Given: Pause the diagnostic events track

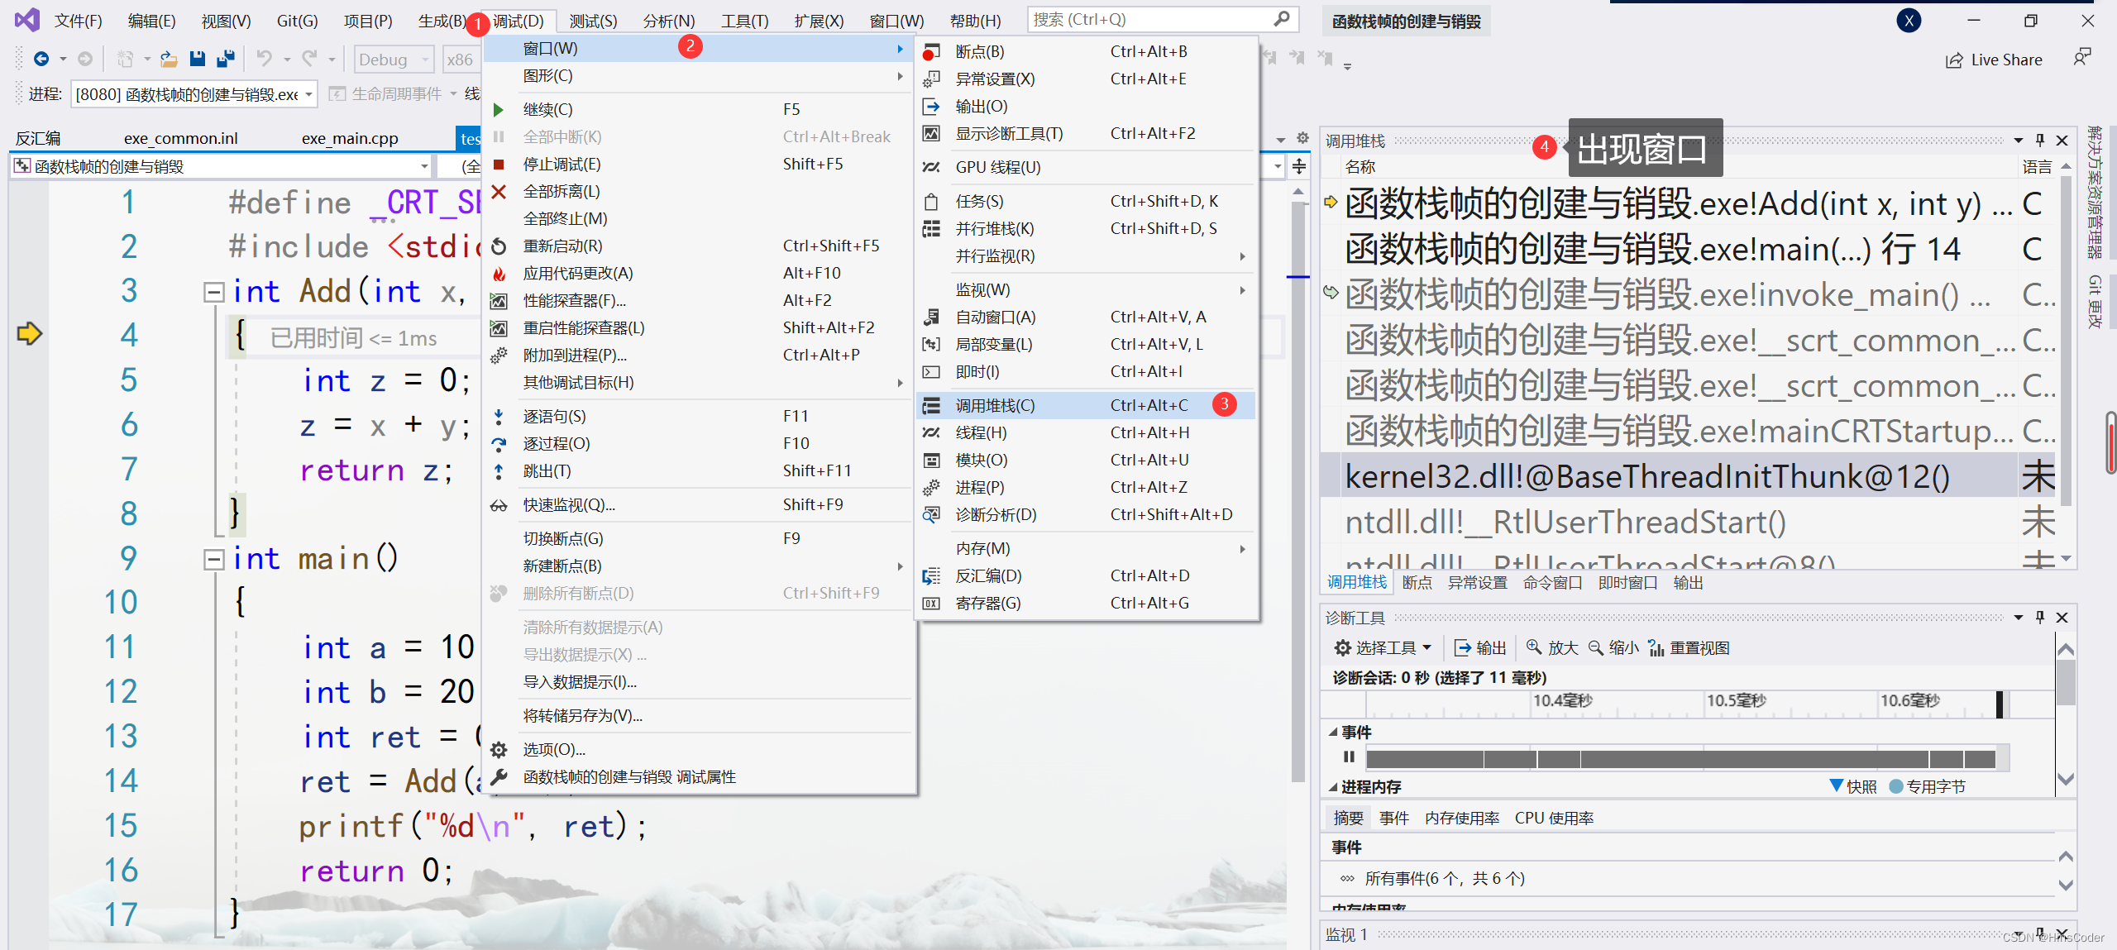Looking at the screenshot, I should pos(1349,757).
